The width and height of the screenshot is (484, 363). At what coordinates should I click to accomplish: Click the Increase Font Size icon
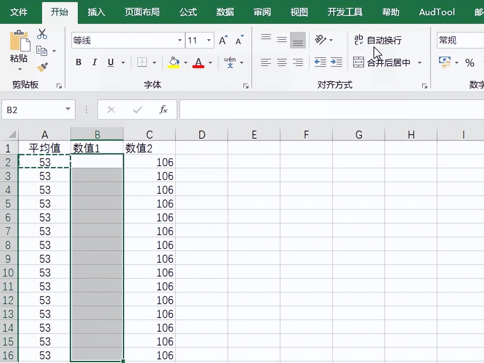[x=223, y=40]
